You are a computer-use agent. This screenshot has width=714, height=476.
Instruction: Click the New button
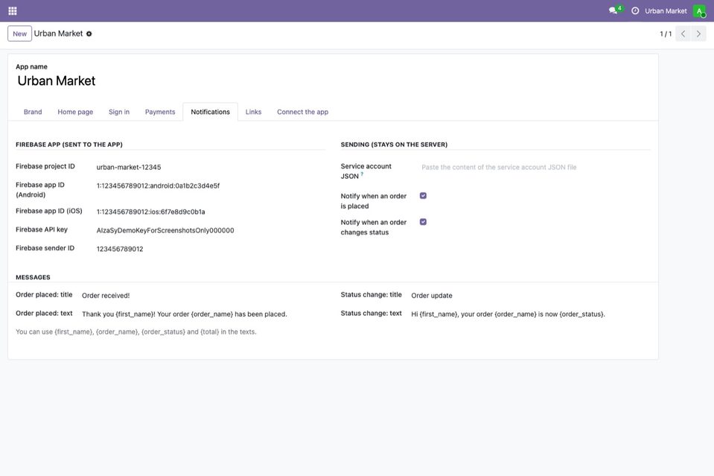click(19, 34)
